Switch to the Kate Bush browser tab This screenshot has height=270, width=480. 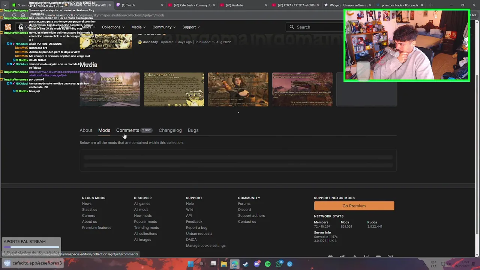pyautogui.click(x=191, y=5)
